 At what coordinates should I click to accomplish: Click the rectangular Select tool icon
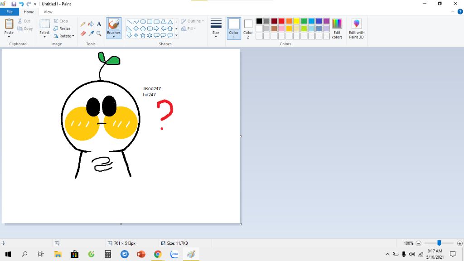point(45,24)
